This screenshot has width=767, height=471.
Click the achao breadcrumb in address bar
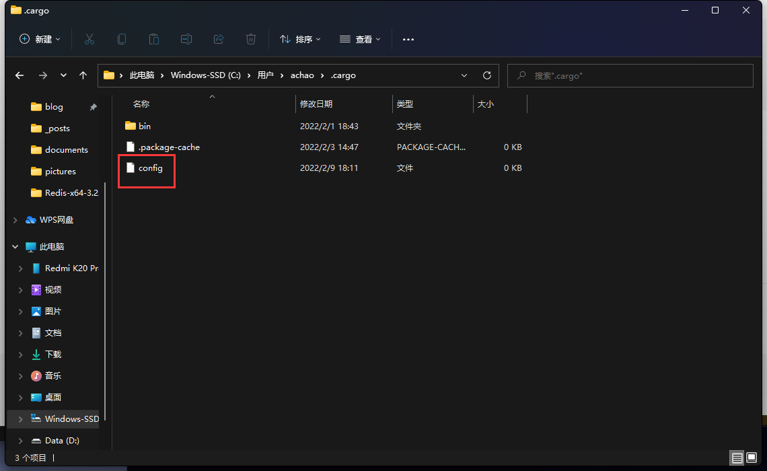coord(302,75)
